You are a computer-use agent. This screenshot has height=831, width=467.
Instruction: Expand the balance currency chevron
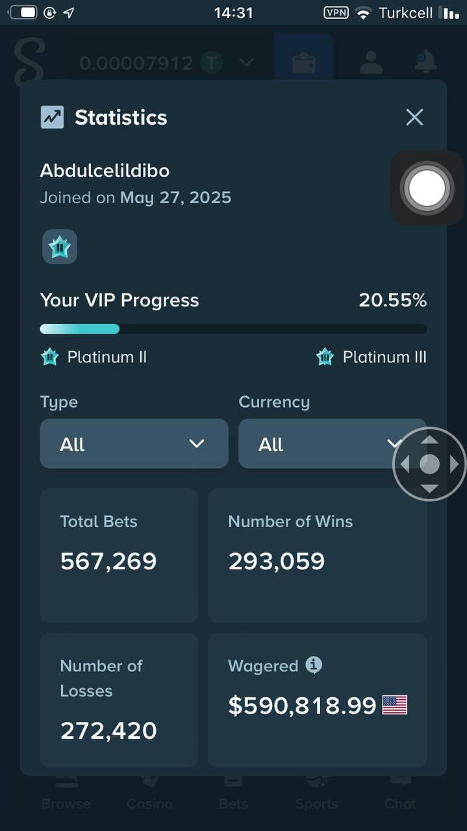point(246,63)
